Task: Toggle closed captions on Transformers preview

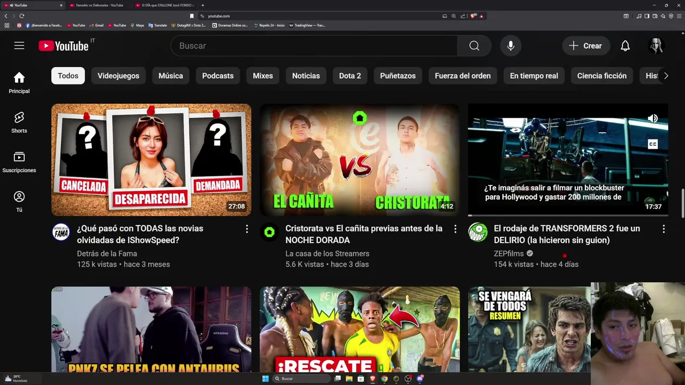Action: pyautogui.click(x=653, y=144)
